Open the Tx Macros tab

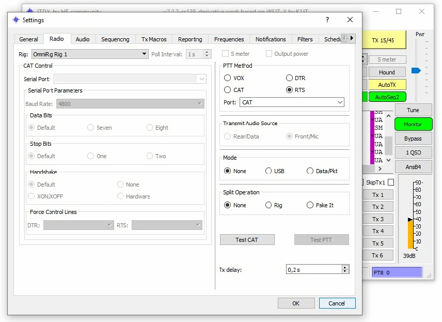click(x=154, y=39)
